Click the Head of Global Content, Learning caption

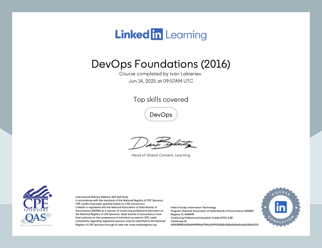(x=161, y=155)
